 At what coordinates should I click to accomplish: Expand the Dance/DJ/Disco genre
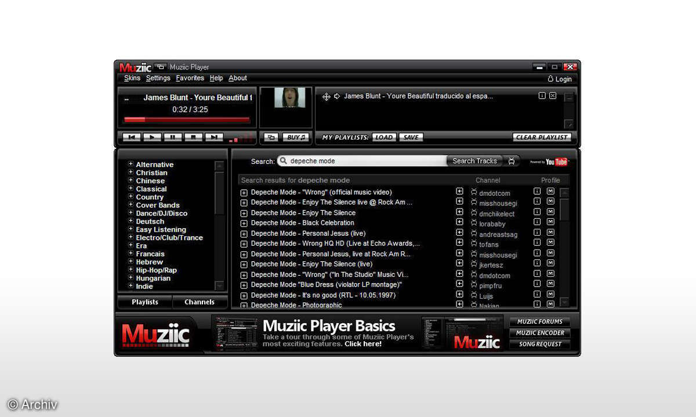tap(131, 213)
